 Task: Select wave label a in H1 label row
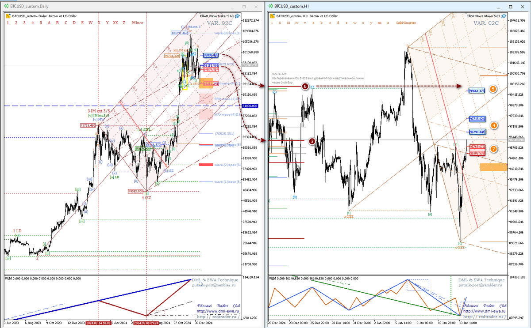click(x=314, y=23)
